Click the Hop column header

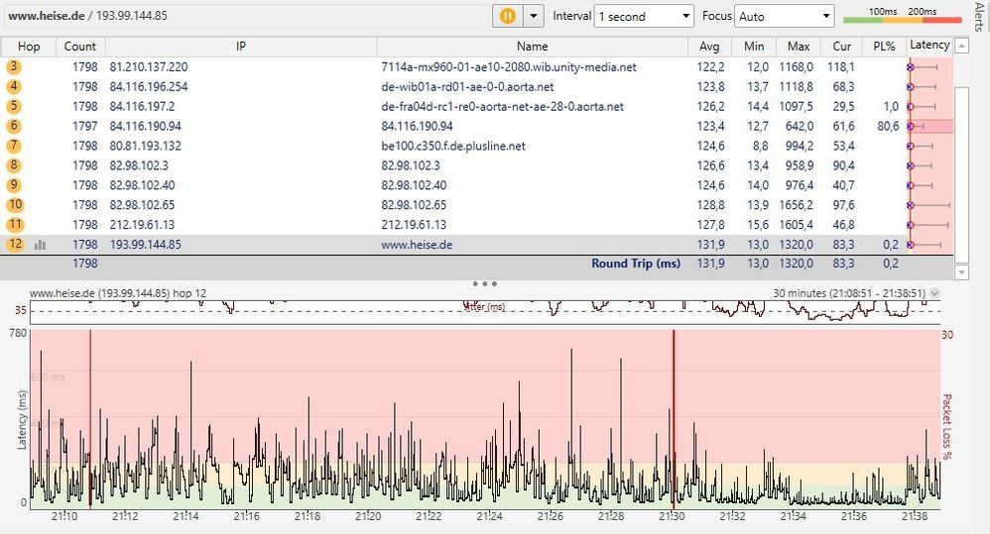click(x=29, y=46)
